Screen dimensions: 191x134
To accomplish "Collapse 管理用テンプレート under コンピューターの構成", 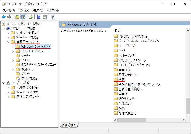I will pyautogui.click(x=8, y=42).
